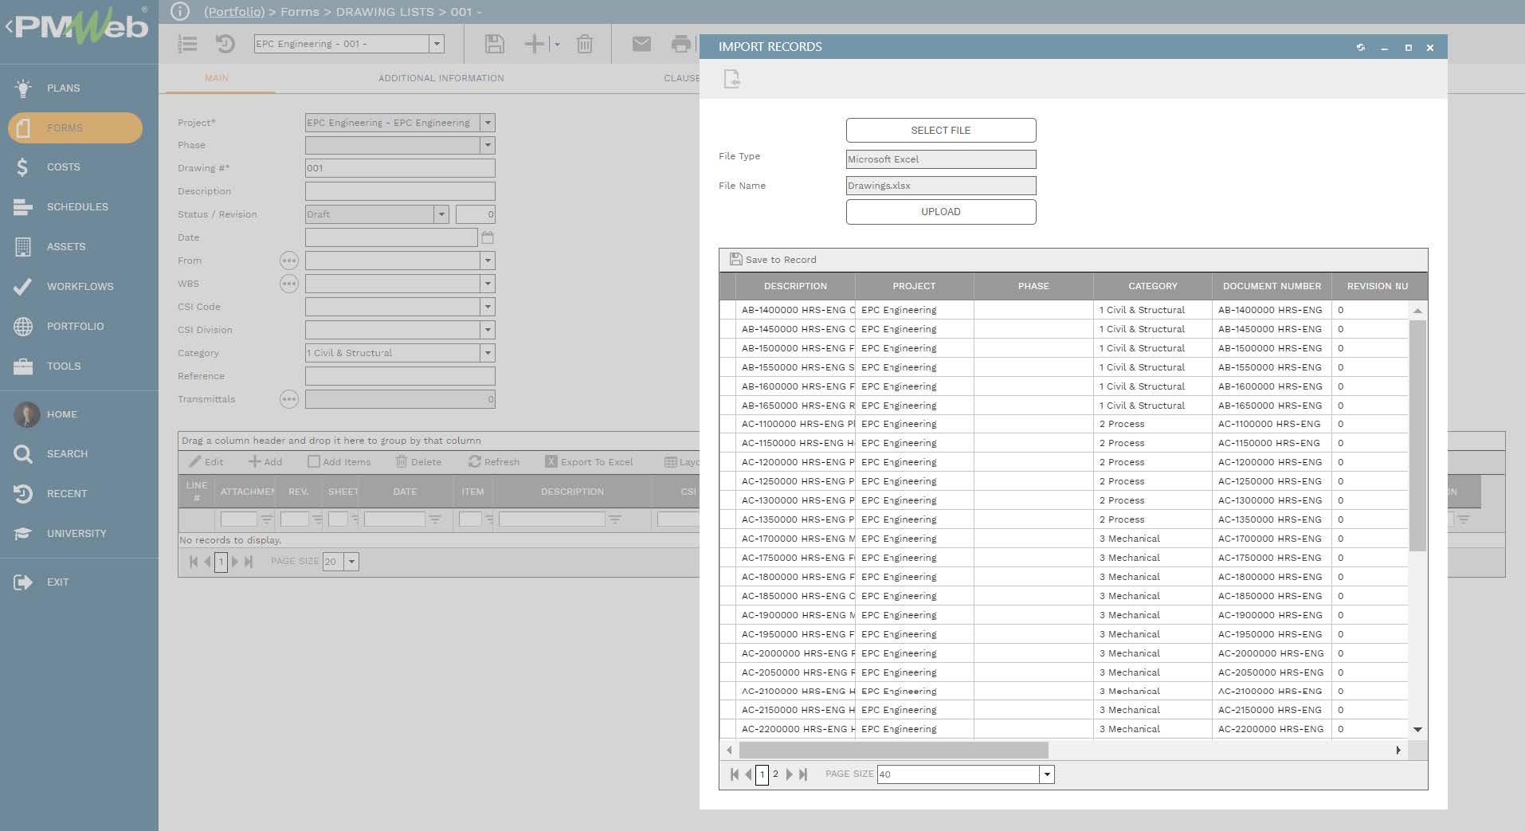Viewport: 1525px width, 831px height.
Task: Expand the Status / Revision dropdown
Action: point(442,214)
